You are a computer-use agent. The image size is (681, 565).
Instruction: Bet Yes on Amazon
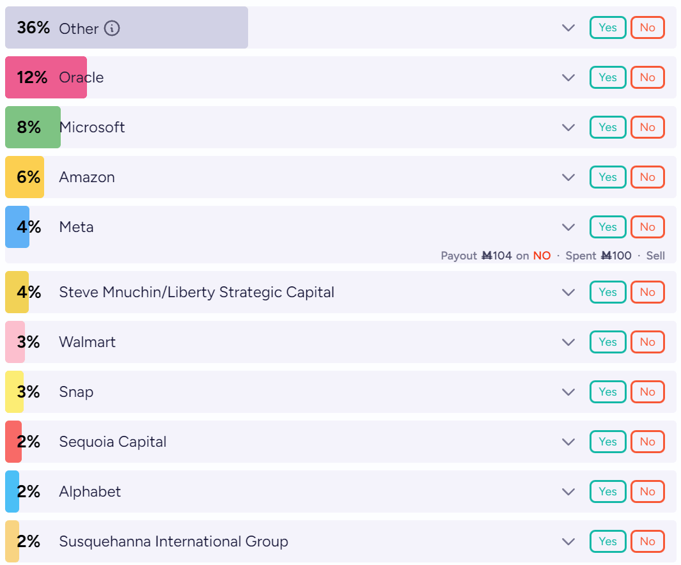click(607, 178)
